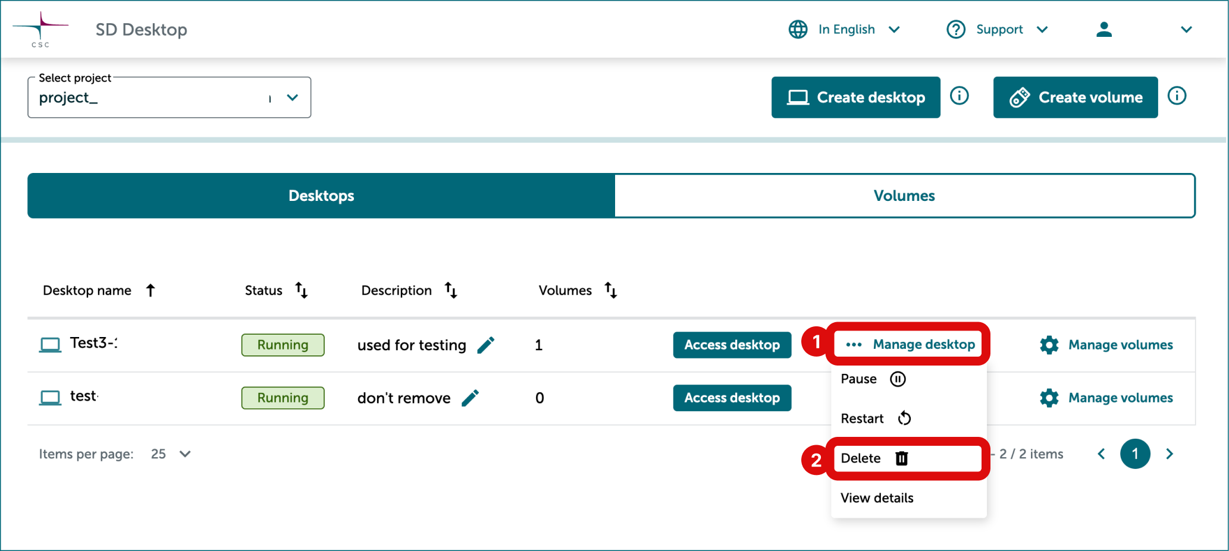Click the Delete trash icon
Image resolution: width=1229 pixels, height=551 pixels.
(902, 458)
